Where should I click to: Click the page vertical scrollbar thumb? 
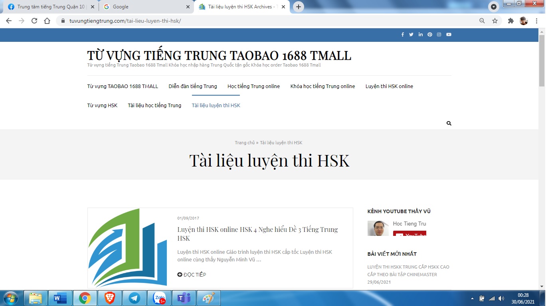[542, 60]
